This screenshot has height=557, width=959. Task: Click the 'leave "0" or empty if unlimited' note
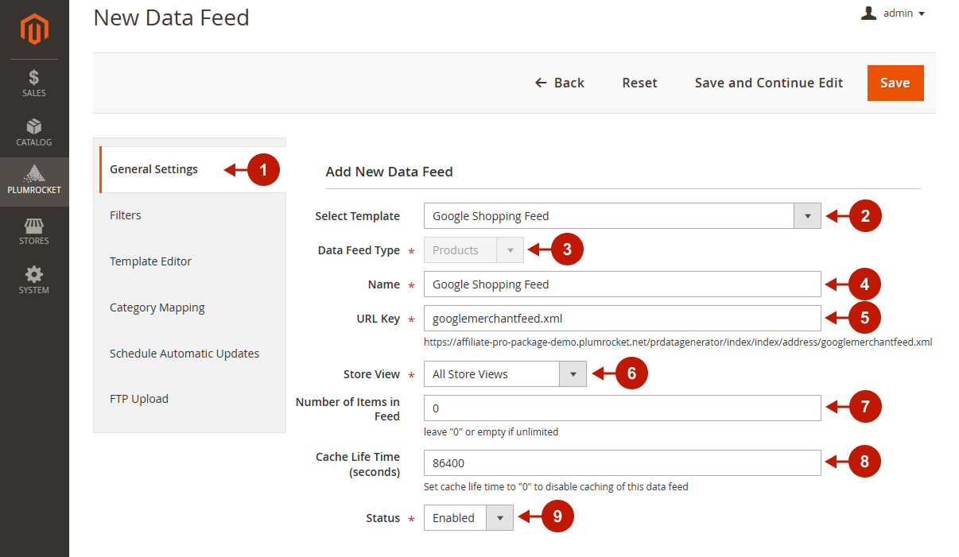[491, 432]
